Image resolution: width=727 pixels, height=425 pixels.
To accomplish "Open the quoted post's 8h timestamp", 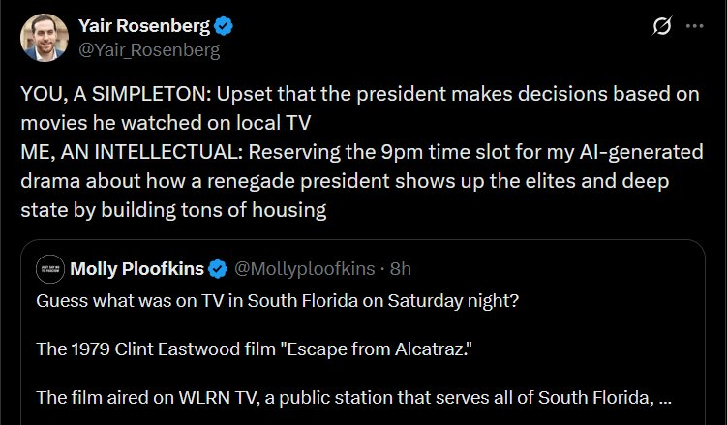I will click(x=400, y=267).
